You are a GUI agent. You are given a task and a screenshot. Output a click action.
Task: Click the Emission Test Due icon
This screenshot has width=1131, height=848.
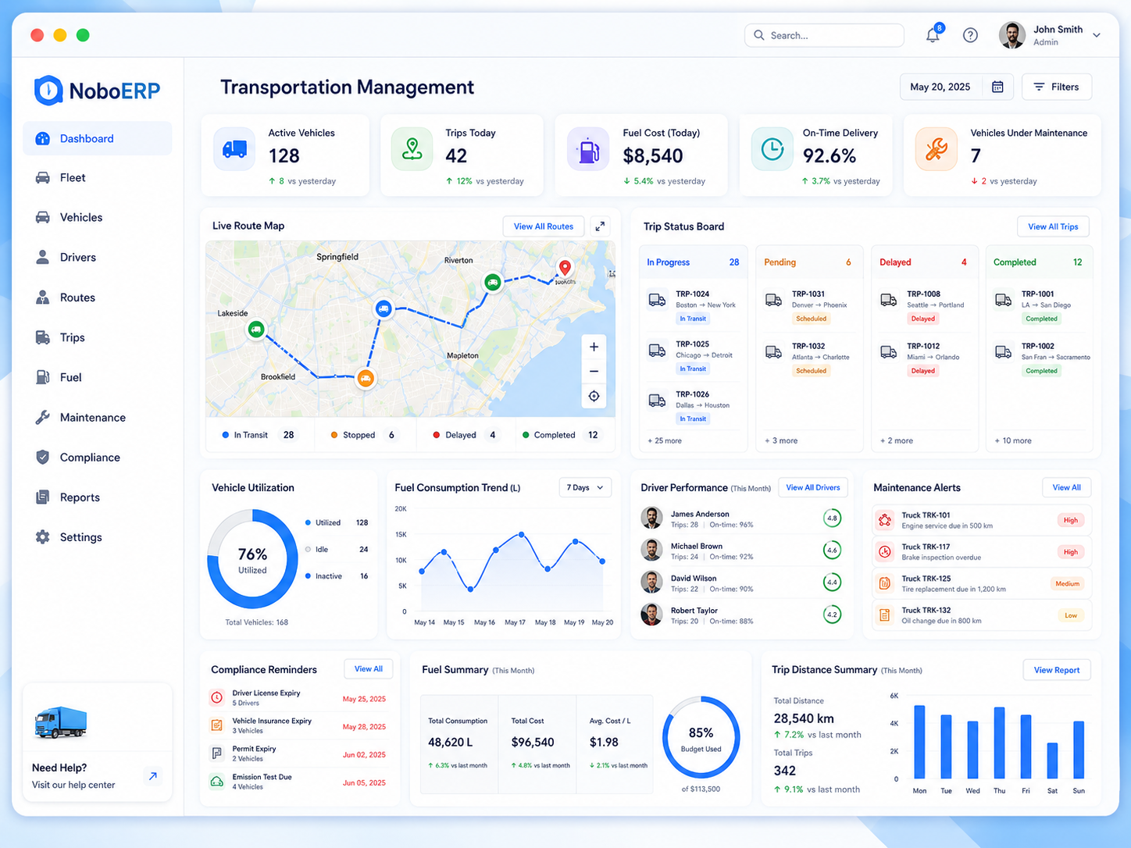click(216, 782)
